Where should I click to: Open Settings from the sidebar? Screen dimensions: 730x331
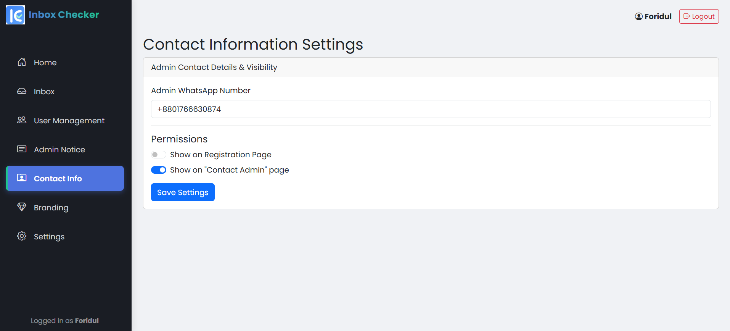pos(65,236)
